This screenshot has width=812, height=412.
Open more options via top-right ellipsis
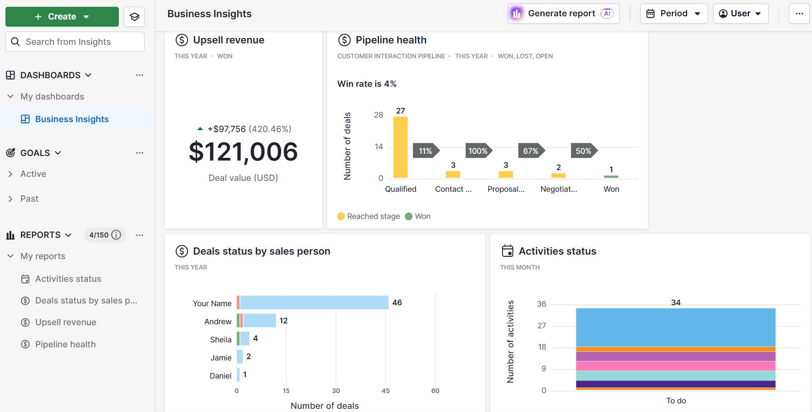pyautogui.click(x=799, y=14)
